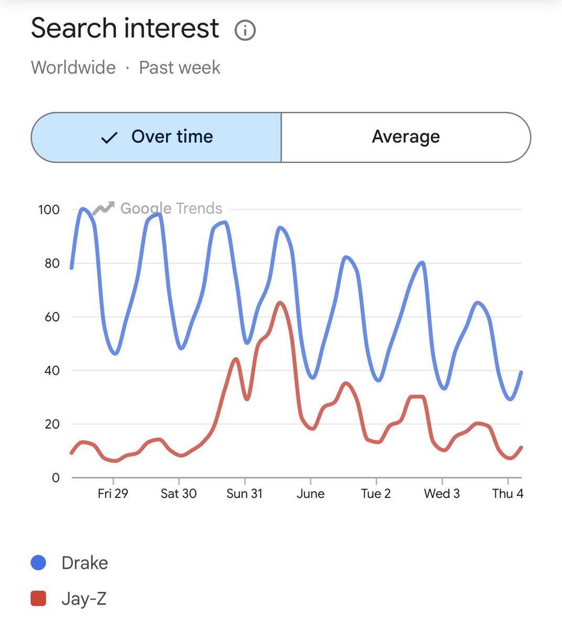Select the Jay-Z legend label

[x=84, y=598]
